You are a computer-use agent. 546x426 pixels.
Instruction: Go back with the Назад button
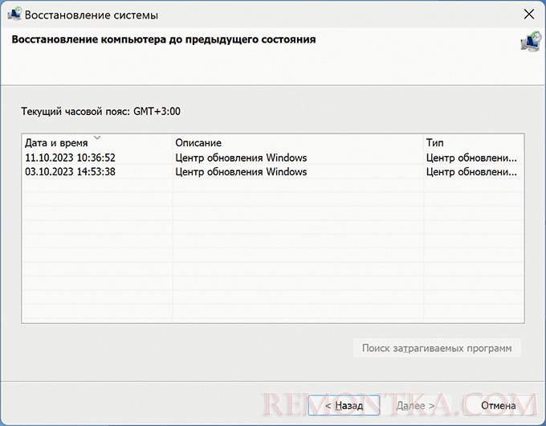tap(344, 405)
